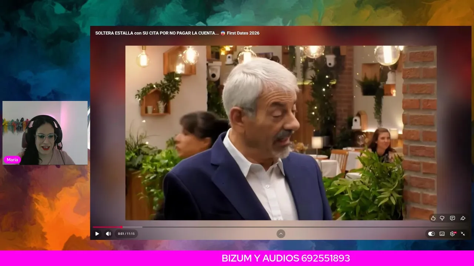Image resolution: width=474 pixels, height=266 pixels.
Task: Click the María webcam overlay
Action: tap(45, 133)
